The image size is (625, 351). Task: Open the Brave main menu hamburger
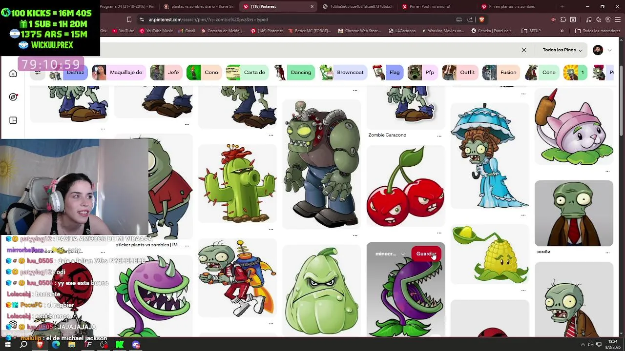618,19
